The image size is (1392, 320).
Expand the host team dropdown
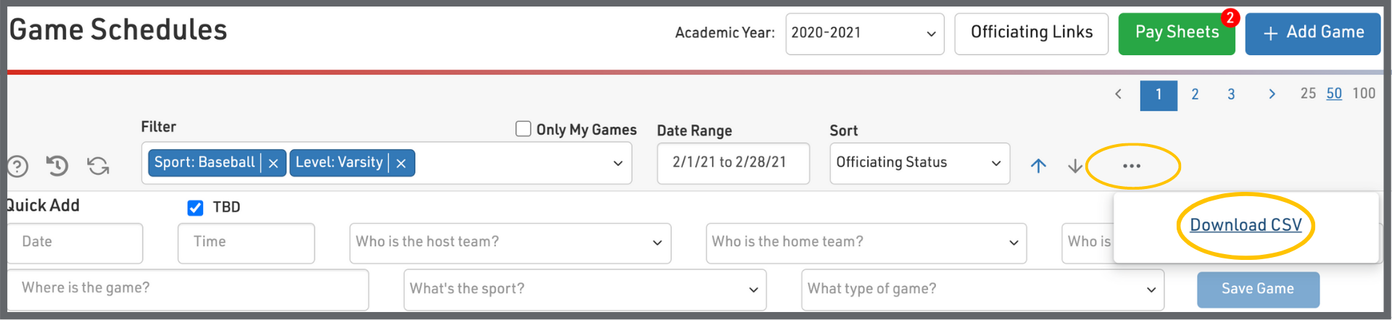click(510, 243)
